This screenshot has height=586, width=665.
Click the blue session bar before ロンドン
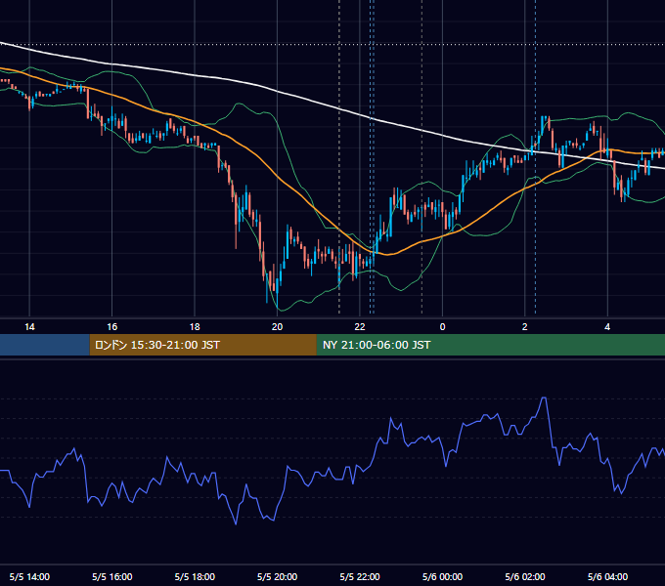coord(45,345)
